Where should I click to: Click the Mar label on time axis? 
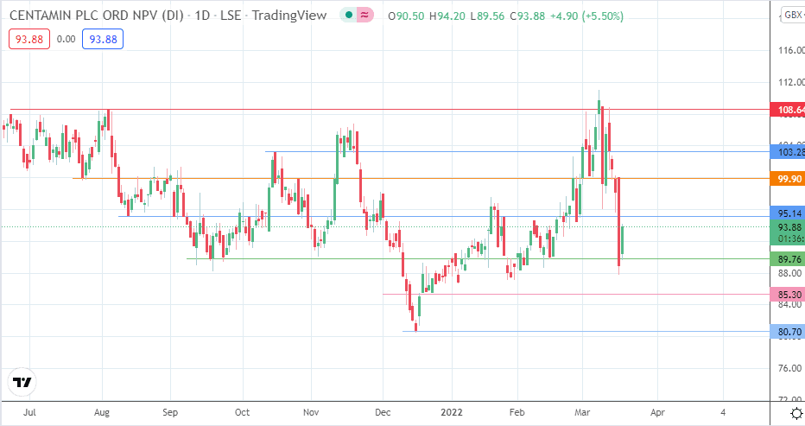pos(582,412)
